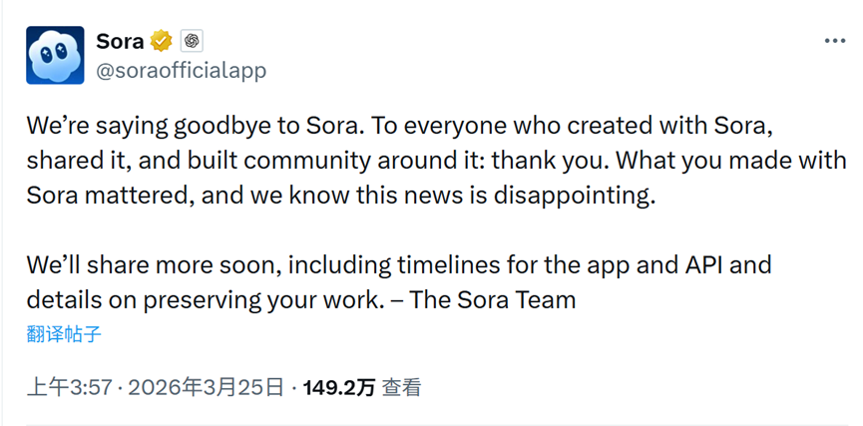Click the gold verified checkmark badge
The width and height of the screenshot is (863, 426).
tap(161, 41)
